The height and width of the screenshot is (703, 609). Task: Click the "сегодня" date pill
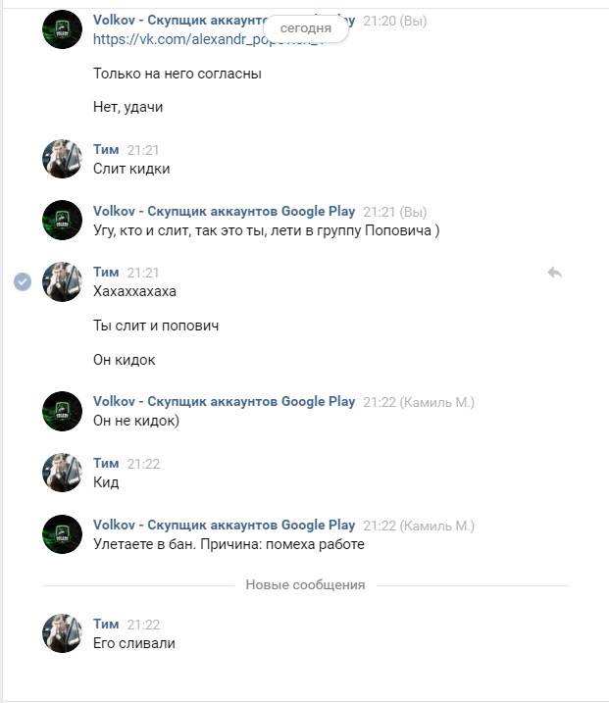pyautogui.click(x=305, y=28)
